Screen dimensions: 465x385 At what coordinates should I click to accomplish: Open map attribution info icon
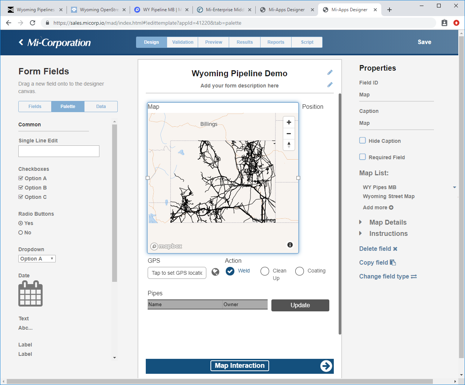290,245
